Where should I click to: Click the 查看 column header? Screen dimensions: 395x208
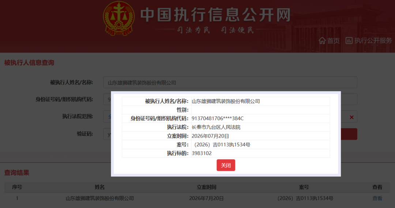tap(377, 187)
